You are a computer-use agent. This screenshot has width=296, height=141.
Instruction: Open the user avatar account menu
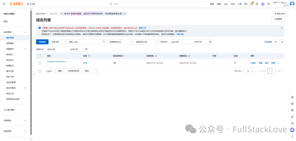[292, 4]
